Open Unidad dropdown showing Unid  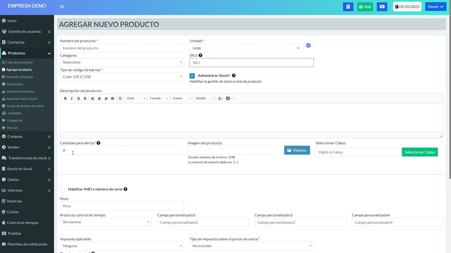246,48
